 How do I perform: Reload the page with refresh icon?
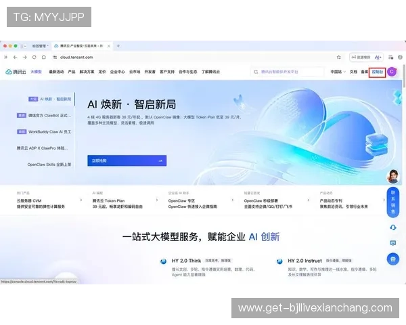coord(35,58)
